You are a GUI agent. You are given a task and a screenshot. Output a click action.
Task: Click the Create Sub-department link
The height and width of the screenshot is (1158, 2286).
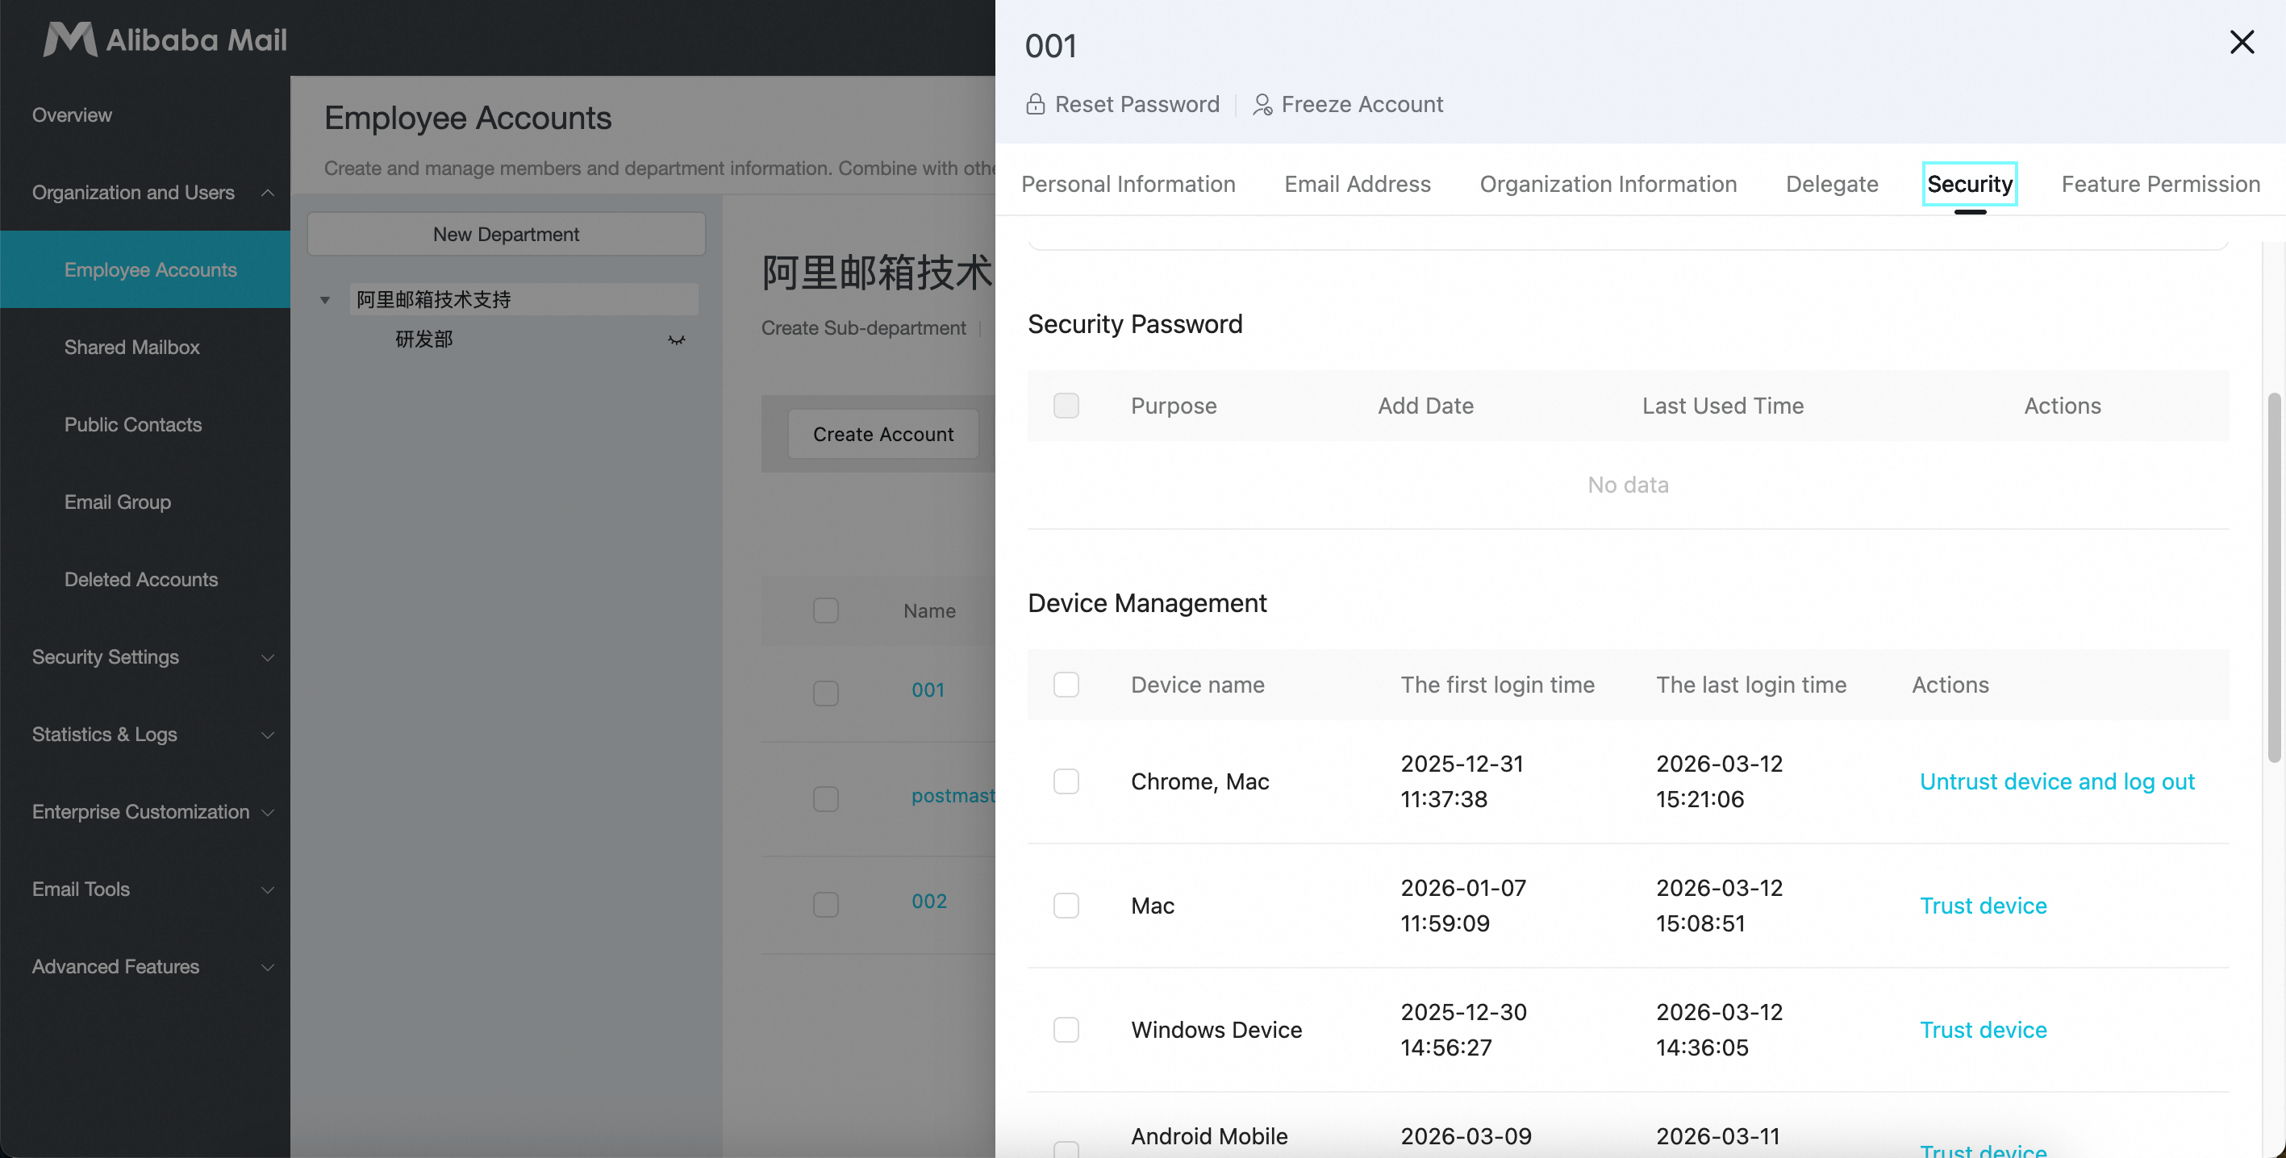[x=862, y=328]
